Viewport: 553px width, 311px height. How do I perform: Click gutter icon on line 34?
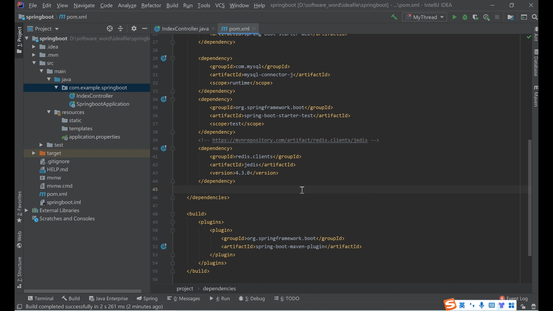164,99
